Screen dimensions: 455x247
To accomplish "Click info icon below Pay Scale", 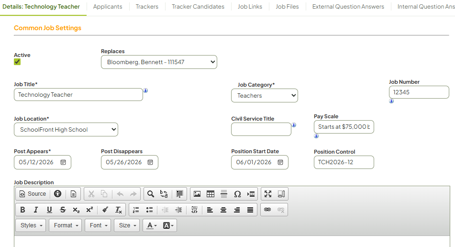I will [316, 136].
